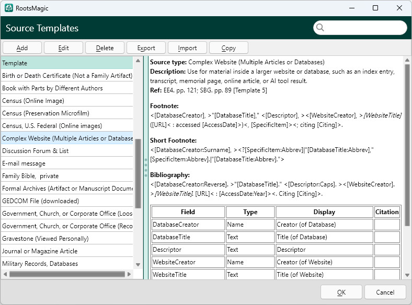The image size is (412, 305).
Task: Click the details pane vertical scrollbar thumb
Action: pos(407,145)
